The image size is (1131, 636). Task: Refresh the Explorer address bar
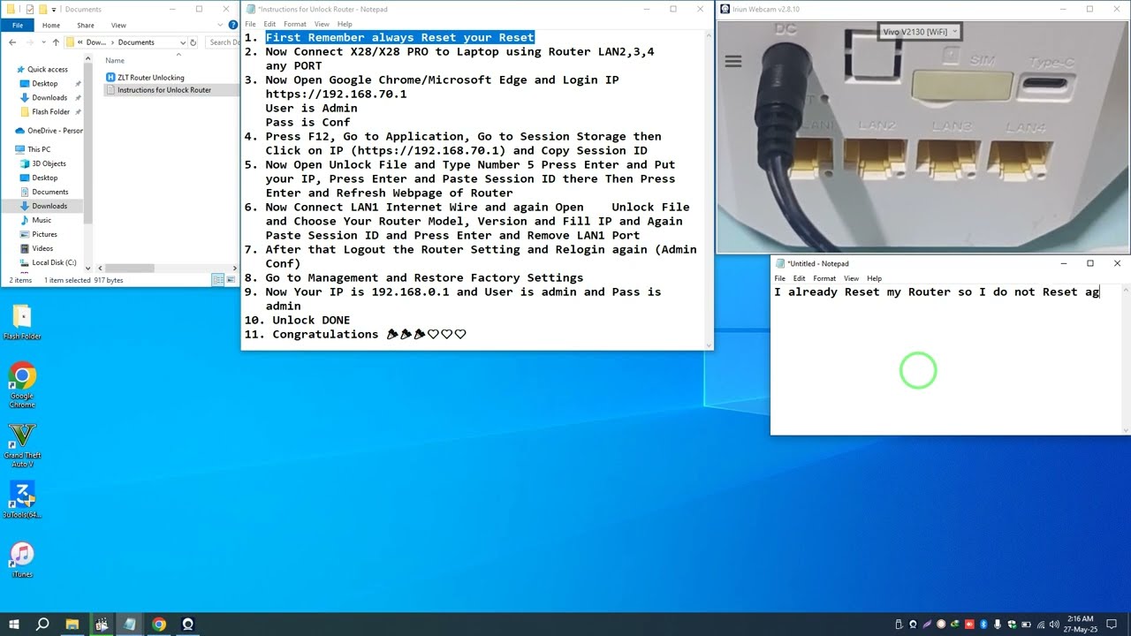coord(194,42)
